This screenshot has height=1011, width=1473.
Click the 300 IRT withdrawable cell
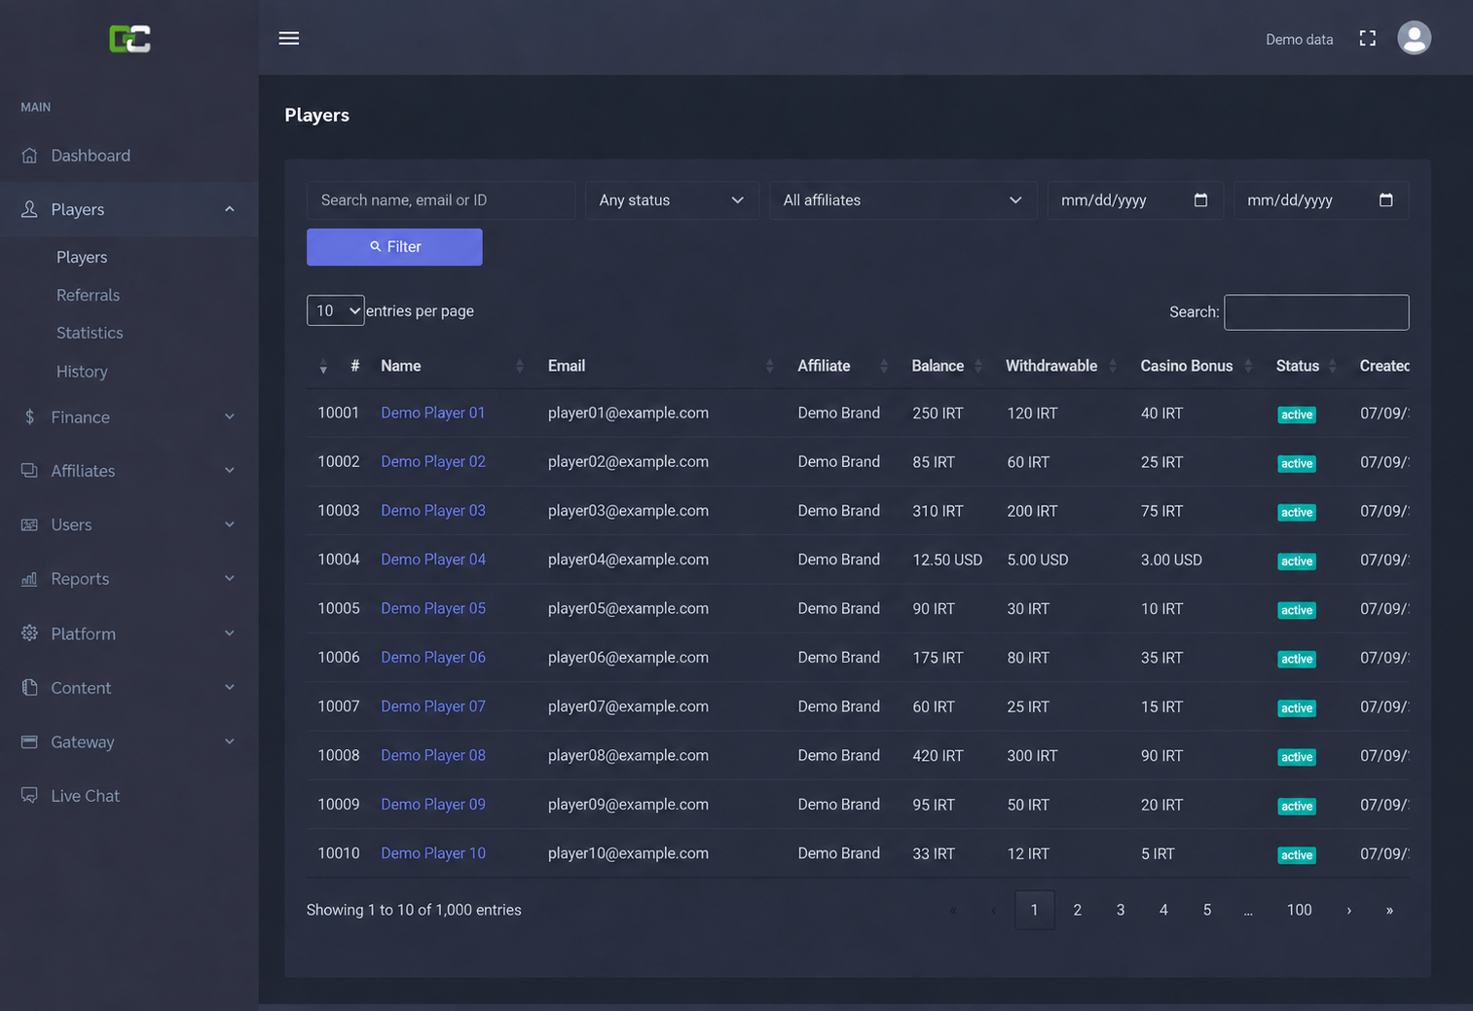[1032, 756]
